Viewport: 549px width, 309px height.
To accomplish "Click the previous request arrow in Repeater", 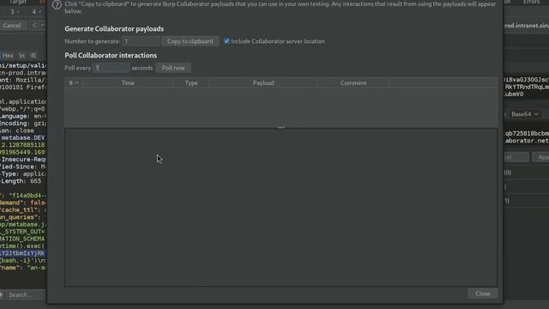I will pos(34,26).
